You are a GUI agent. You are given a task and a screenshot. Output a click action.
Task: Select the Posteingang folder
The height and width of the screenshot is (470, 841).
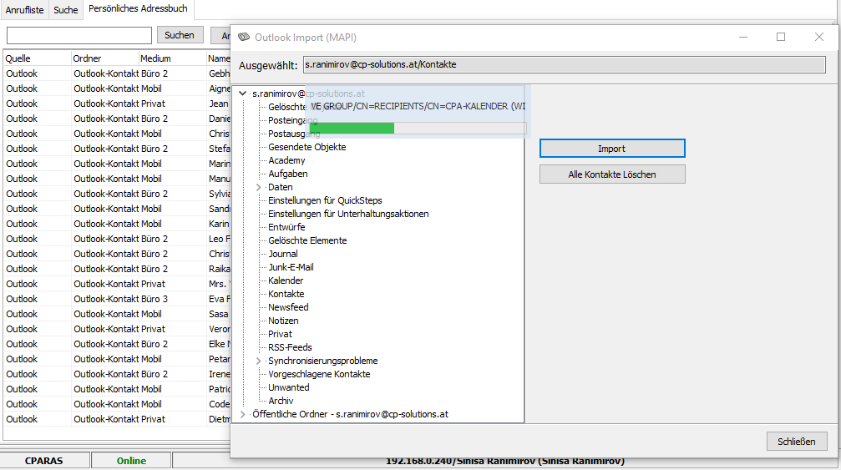(292, 120)
